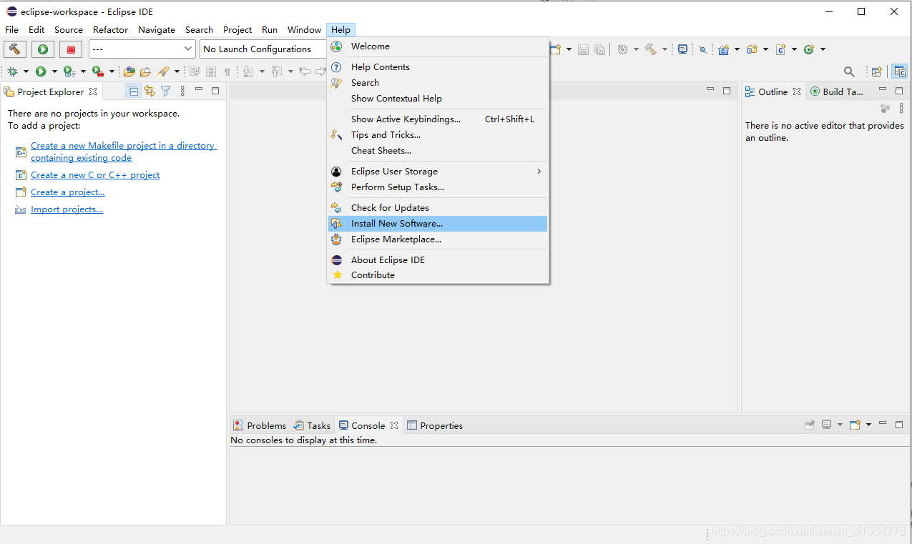
Task: Expand the New C++ Class dropdown arrow
Action: pos(823,49)
